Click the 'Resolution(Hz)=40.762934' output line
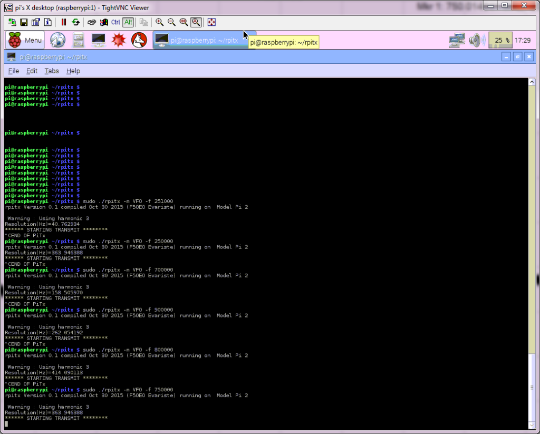Screen dimensions: 540x434 click(x=42, y=224)
